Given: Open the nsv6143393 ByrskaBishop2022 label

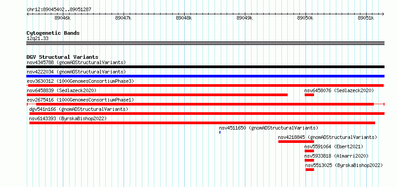Looking at the screenshot, I should [68, 118].
